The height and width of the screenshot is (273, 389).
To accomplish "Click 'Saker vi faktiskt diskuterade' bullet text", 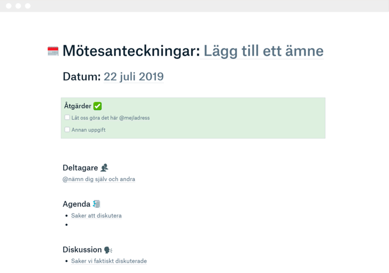I will click(x=109, y=261).
